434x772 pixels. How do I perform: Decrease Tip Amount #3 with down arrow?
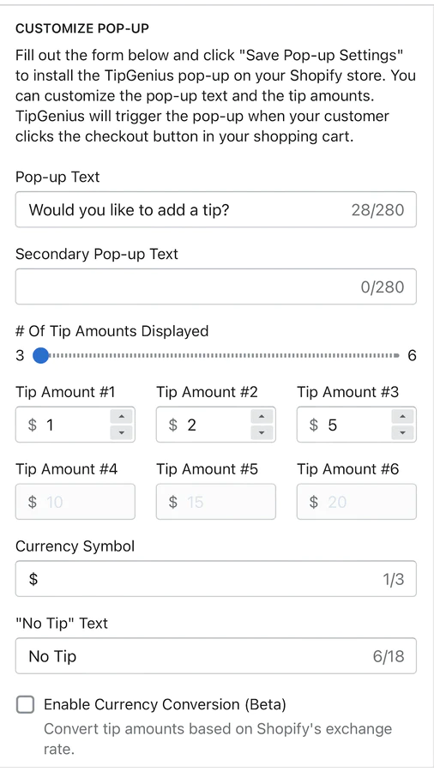click(402, 433)
